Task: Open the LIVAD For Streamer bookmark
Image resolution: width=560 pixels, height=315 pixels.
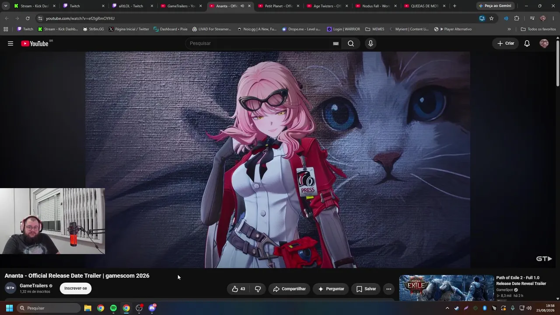Action: pyautogui.click(x=212, y=29)
